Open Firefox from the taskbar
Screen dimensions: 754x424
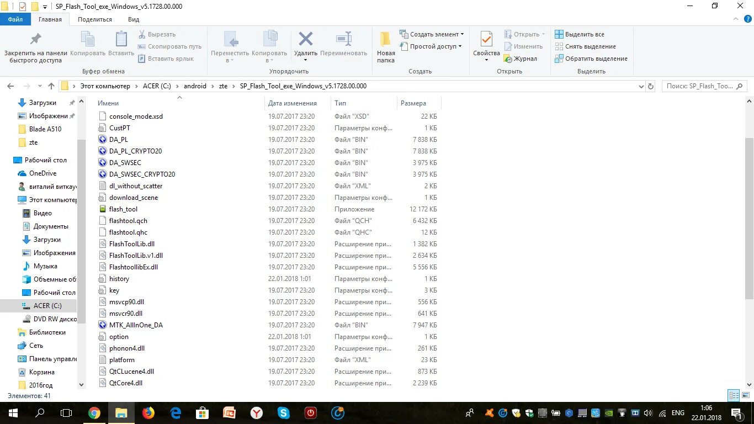click(x=148, y=412)
